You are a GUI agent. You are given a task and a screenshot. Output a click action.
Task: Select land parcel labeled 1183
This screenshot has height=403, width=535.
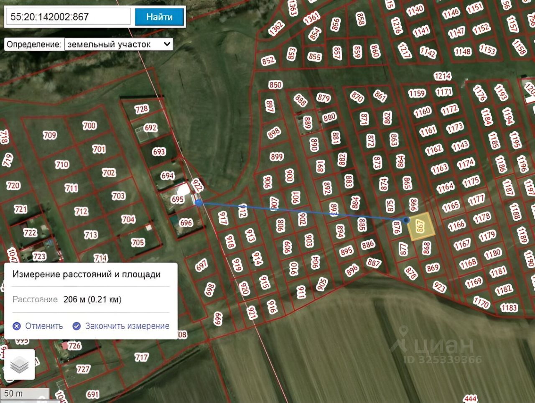click(509, 308)
